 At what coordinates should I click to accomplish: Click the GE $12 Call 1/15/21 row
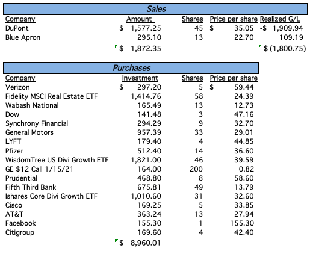tap(39, 169)
